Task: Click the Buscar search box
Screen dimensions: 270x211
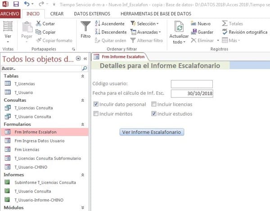Action: tap(41, 68)
